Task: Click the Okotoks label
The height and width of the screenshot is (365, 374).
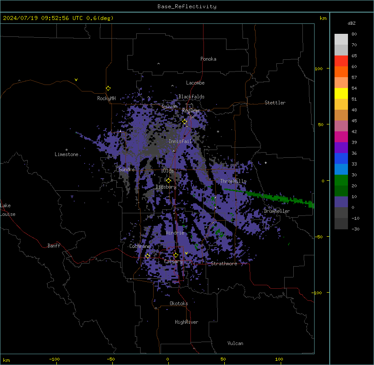Action: click(179, 303)
